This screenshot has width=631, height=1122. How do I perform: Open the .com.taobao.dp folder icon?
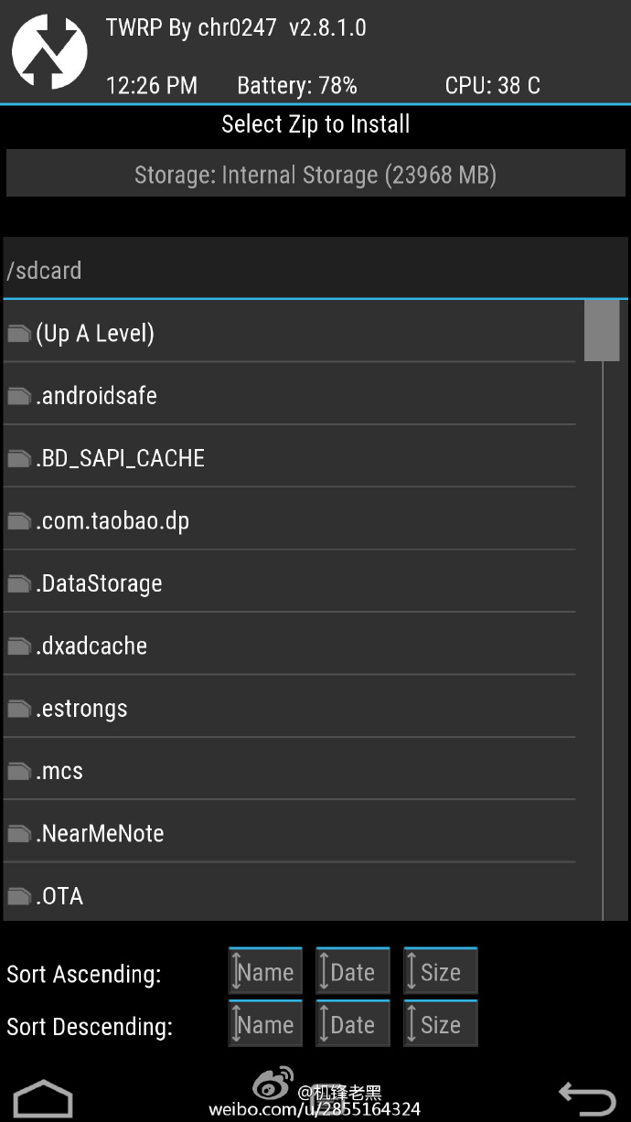point(18,520)
